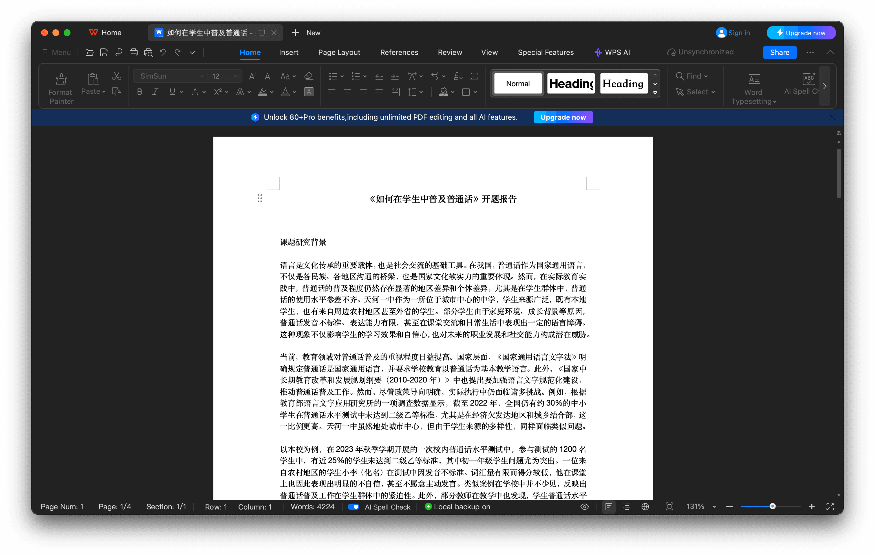Open Print Preview from quick toolbar

pyautogui.click(x=148, y=52)
